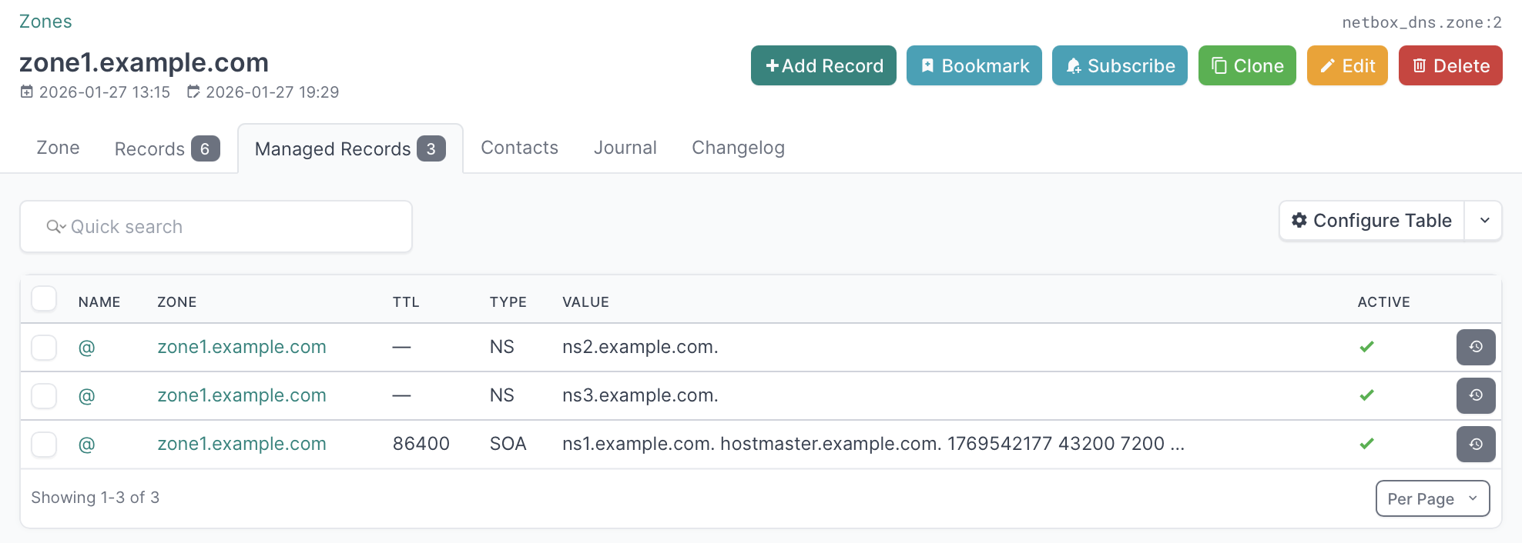The height and width of the screenshot is (543, 1522).
Task: Subscribe to zone notifications
Action: (1119, 65)
